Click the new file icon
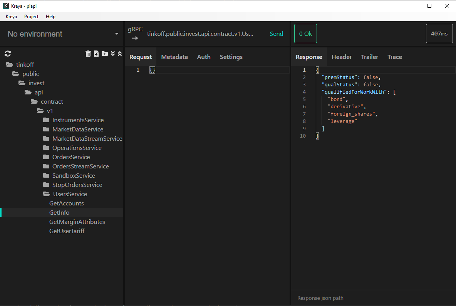The image size is (456, 306). [x=96, y=54]
